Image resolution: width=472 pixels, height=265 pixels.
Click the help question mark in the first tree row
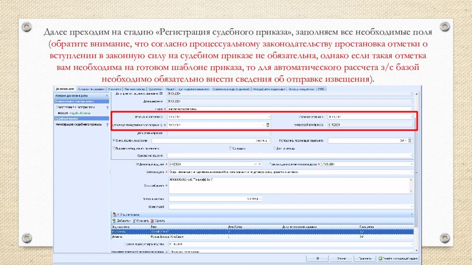[107, 107]
